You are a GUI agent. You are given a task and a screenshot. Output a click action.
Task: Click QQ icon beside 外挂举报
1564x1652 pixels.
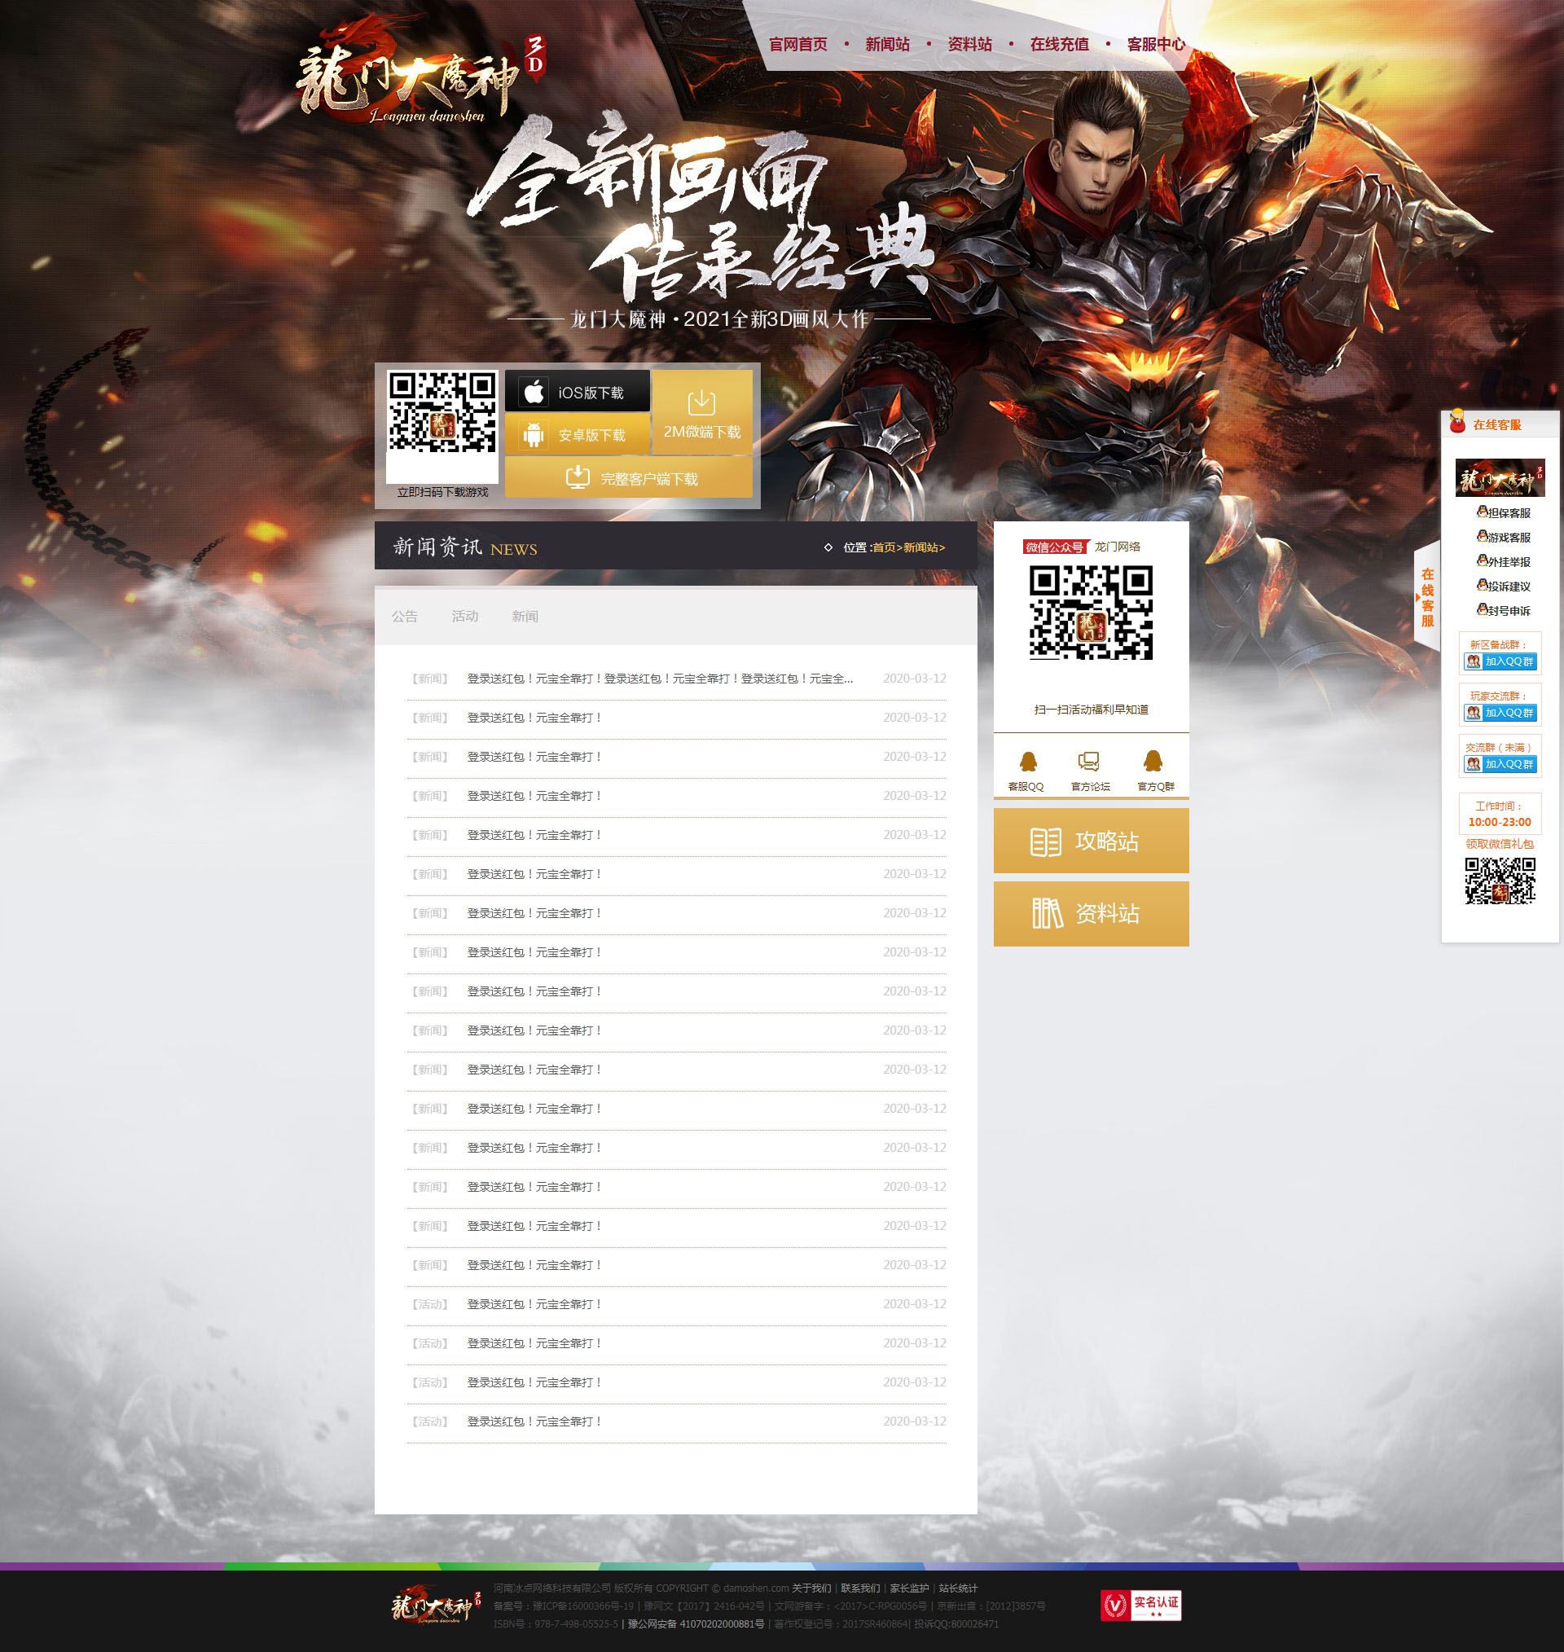click(x=1482, y=560)
